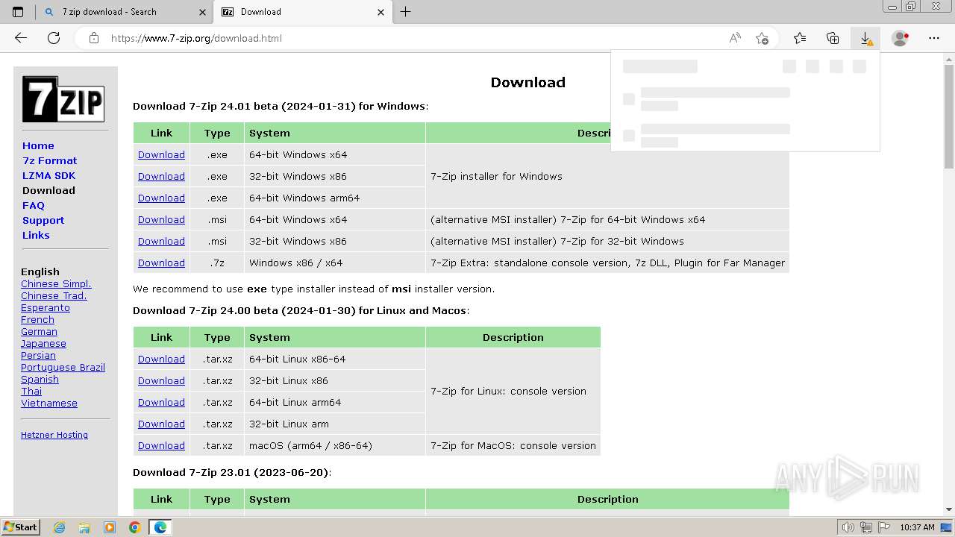955x537 pixels.
Task: Switch language to German
Action: coord(39,331)
